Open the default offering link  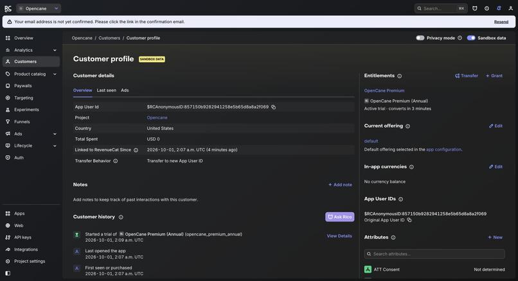click(371, 141)
